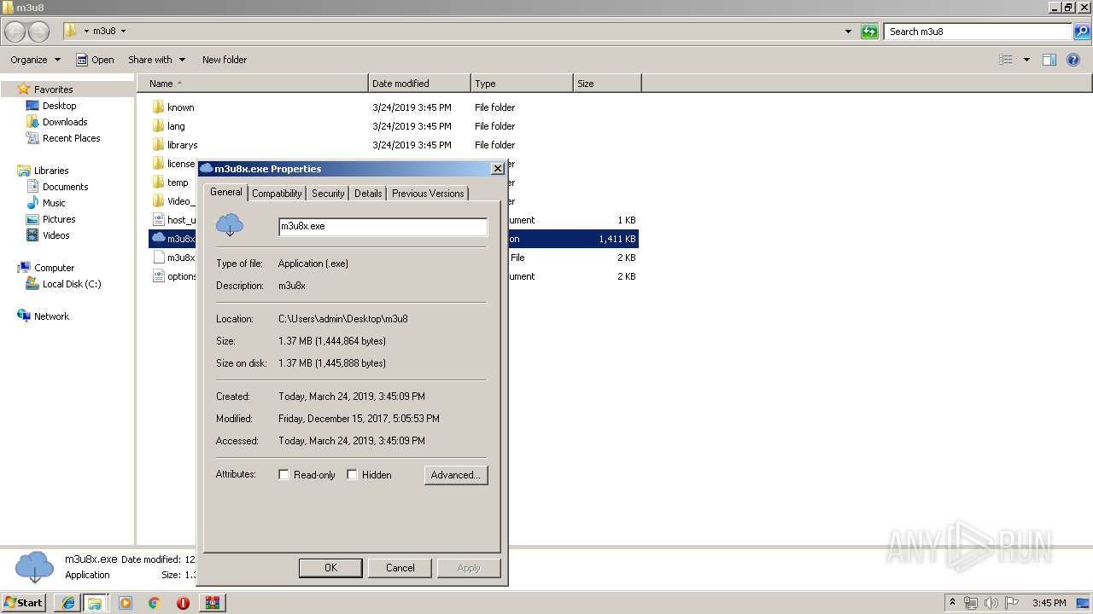Open Explorer help question mark icon

coord(1073,60)
